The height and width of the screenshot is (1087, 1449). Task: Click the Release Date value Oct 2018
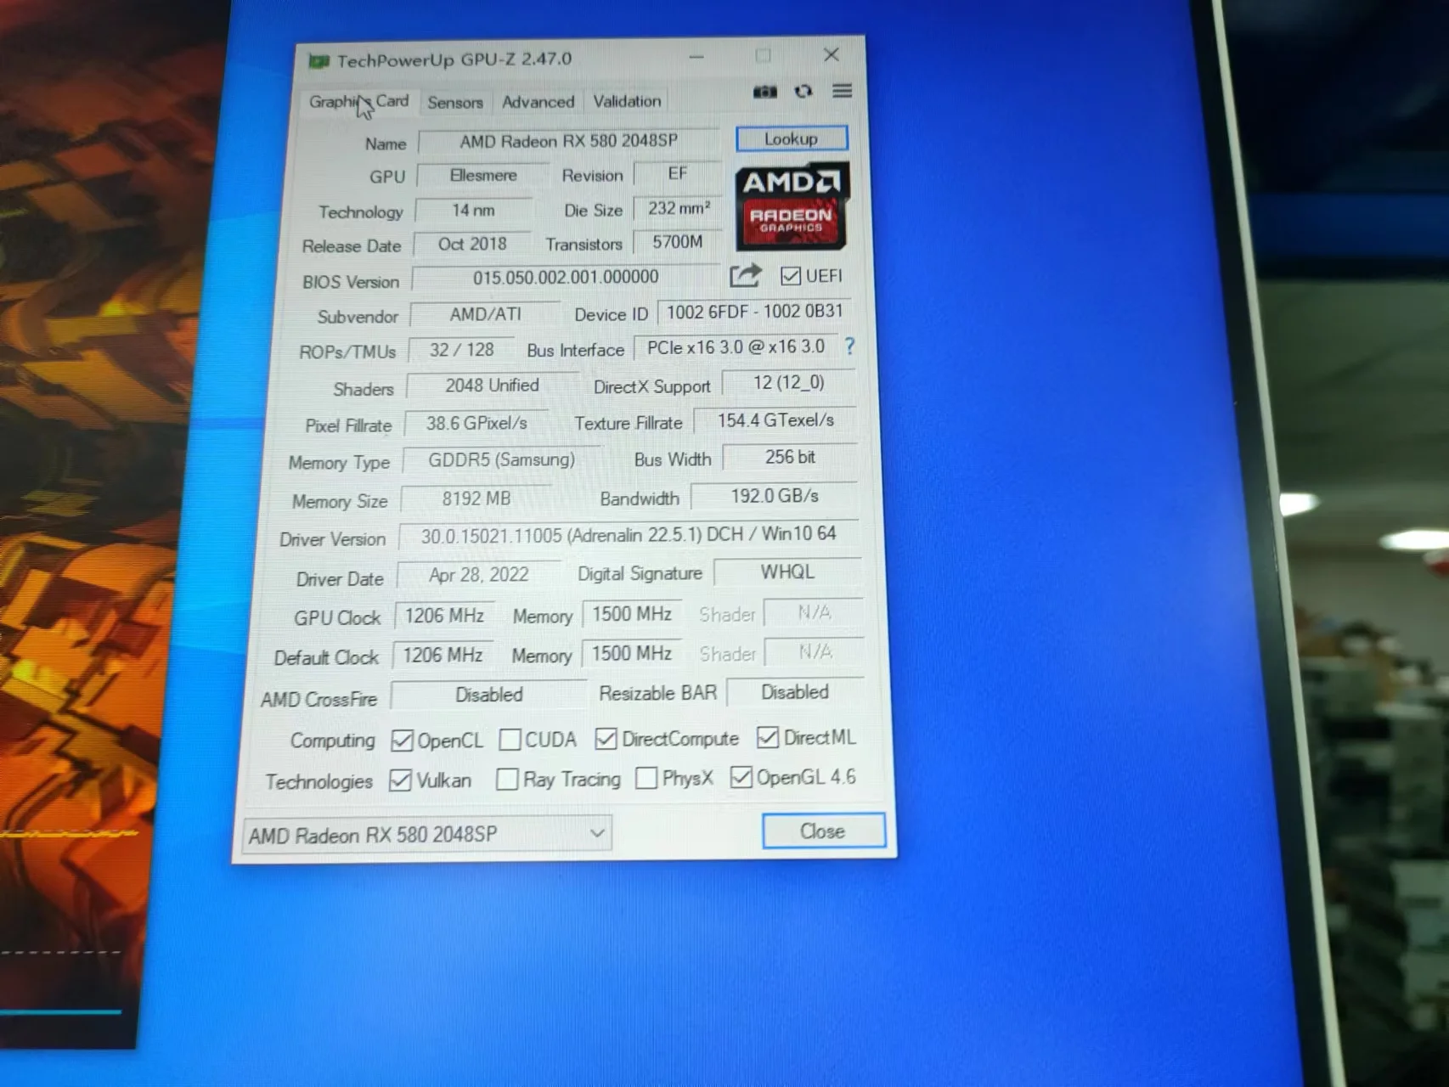point(472,245)
